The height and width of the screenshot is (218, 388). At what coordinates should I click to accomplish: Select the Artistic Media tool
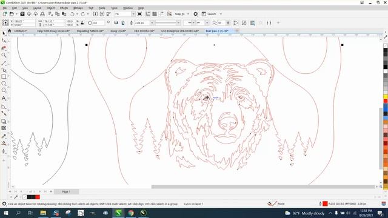(4, 70)
